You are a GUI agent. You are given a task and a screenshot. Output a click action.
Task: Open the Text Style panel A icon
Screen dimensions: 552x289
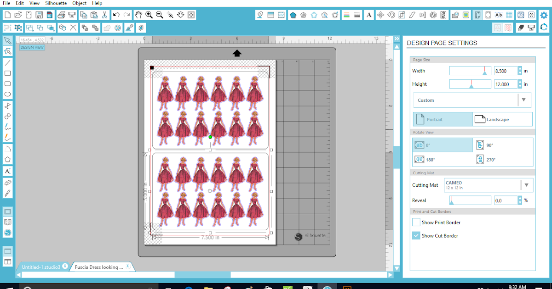click(x=369, y=15)
